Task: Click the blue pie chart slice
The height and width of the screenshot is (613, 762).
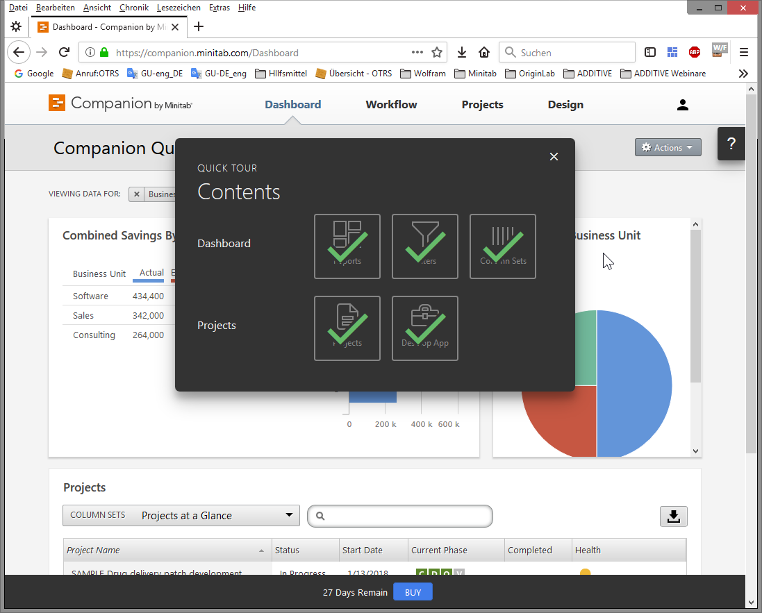Action: point(634,384)
